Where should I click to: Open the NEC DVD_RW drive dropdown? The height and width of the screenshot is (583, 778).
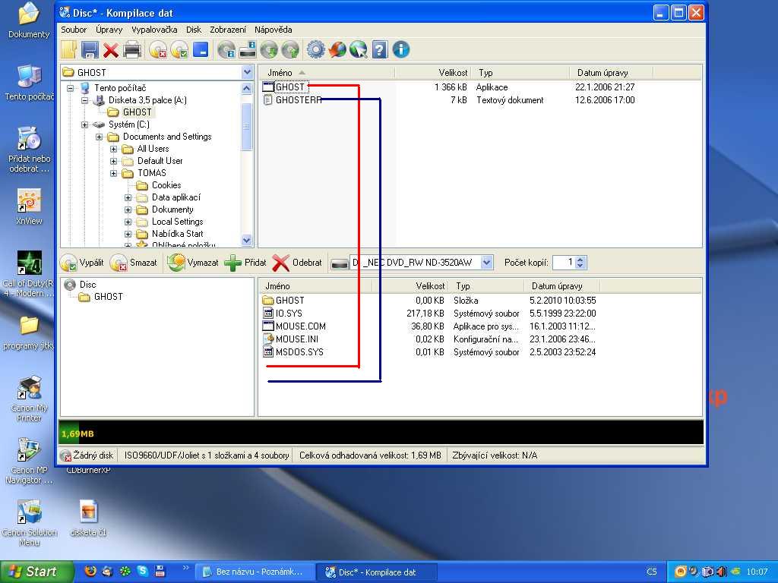click(x=487, y=262)
